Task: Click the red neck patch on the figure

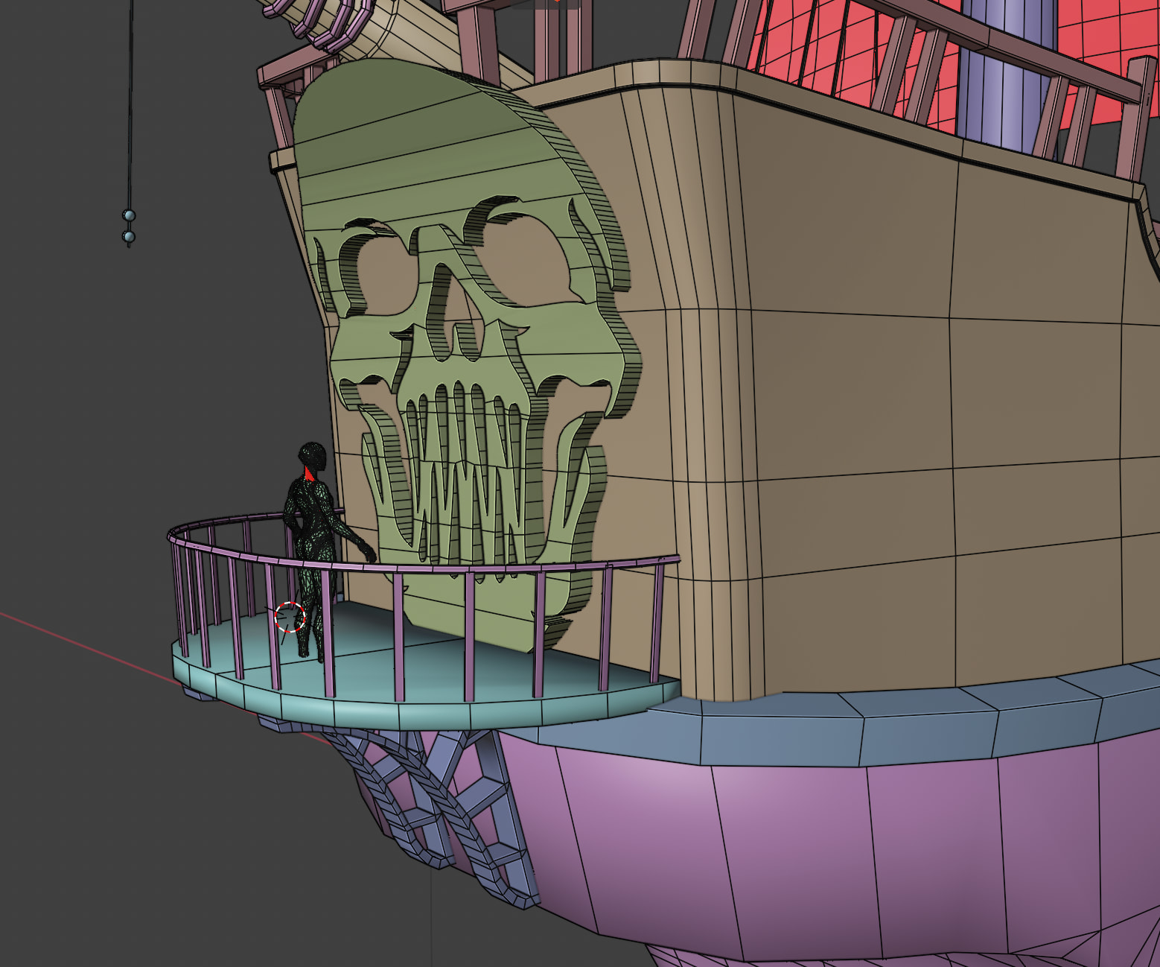Action: [307, 473]
